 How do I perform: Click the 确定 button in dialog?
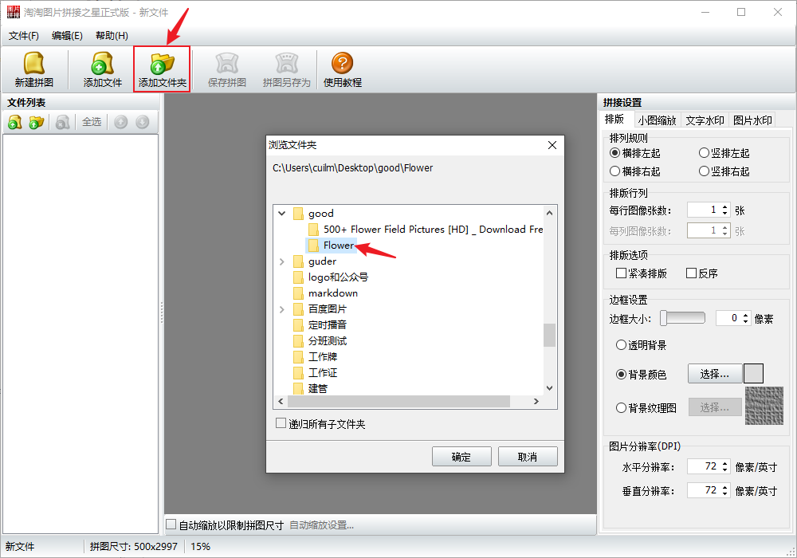tap(461, 456)
